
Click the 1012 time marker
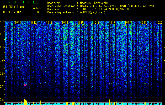tap(34, 23)
